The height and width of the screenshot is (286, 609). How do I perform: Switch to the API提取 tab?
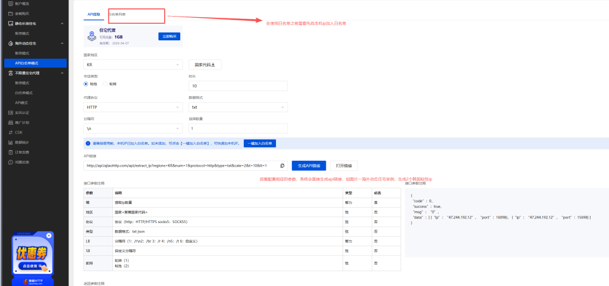click(x=93, y=14)
